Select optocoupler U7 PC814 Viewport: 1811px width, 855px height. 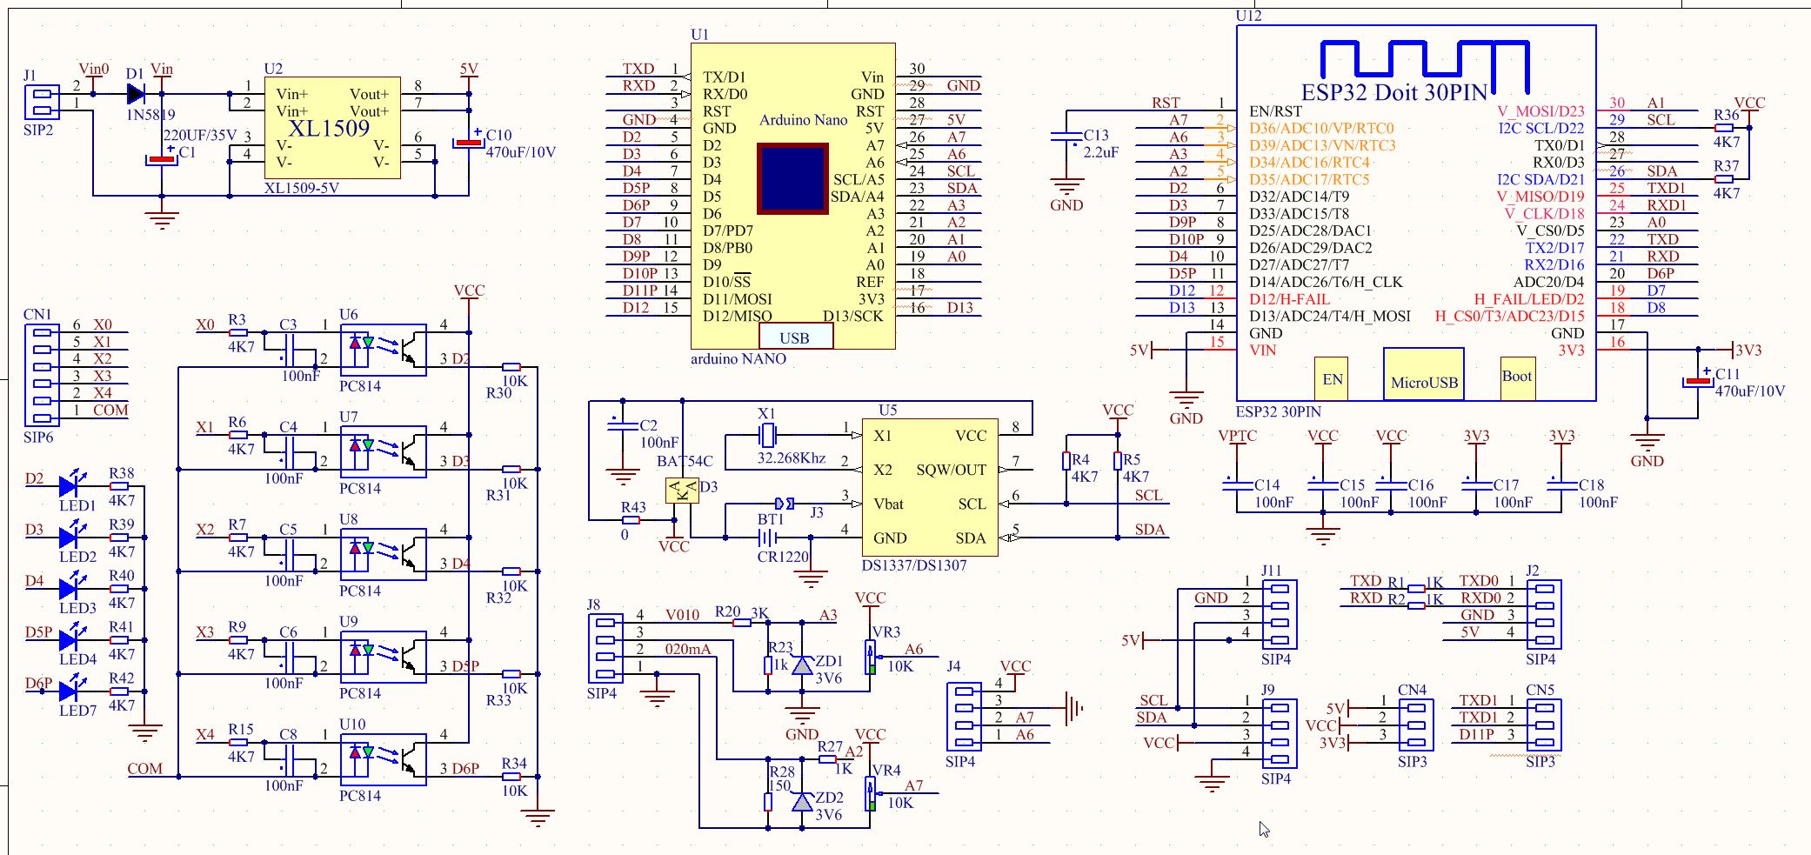(x=383, y=452)
